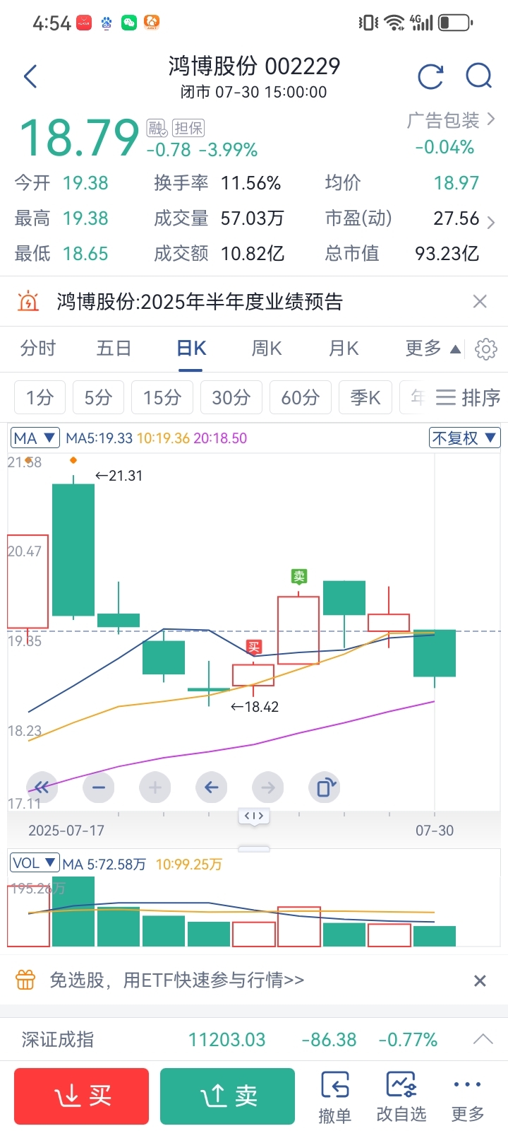Select the 30分 period button

[x=231, y=398]
